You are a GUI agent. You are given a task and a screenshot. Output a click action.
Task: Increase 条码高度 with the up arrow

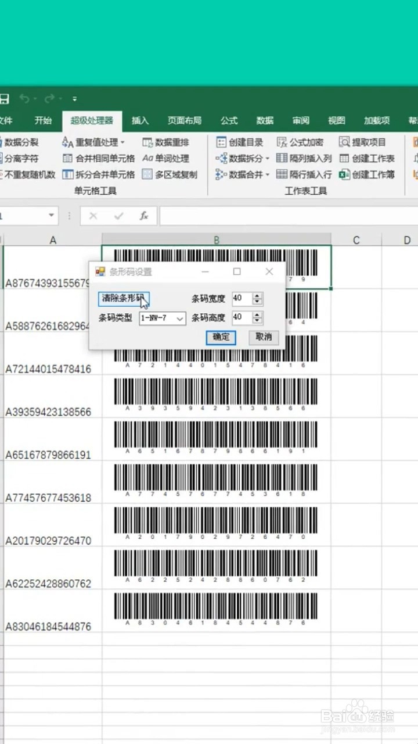[258, 314]
